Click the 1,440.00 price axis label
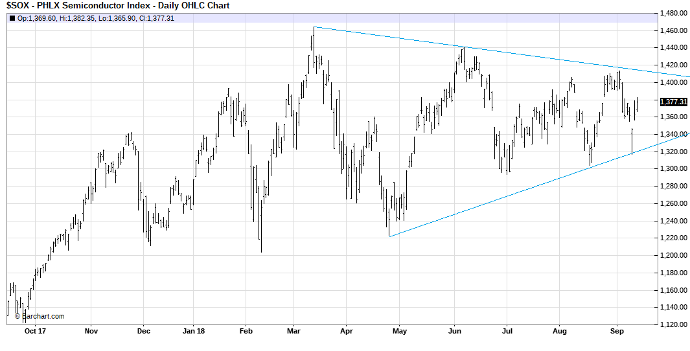The height and width of the screenshot is (351, 690). click(x=674, y=47)
